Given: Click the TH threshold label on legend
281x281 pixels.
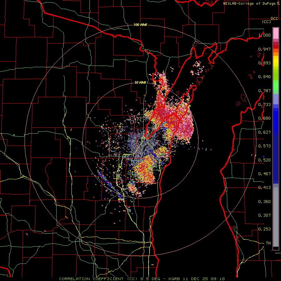Looking at the screenshot, I should (268, 243).
